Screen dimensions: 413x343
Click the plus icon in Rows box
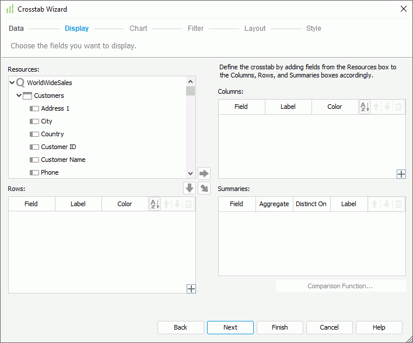pos(191,289)
